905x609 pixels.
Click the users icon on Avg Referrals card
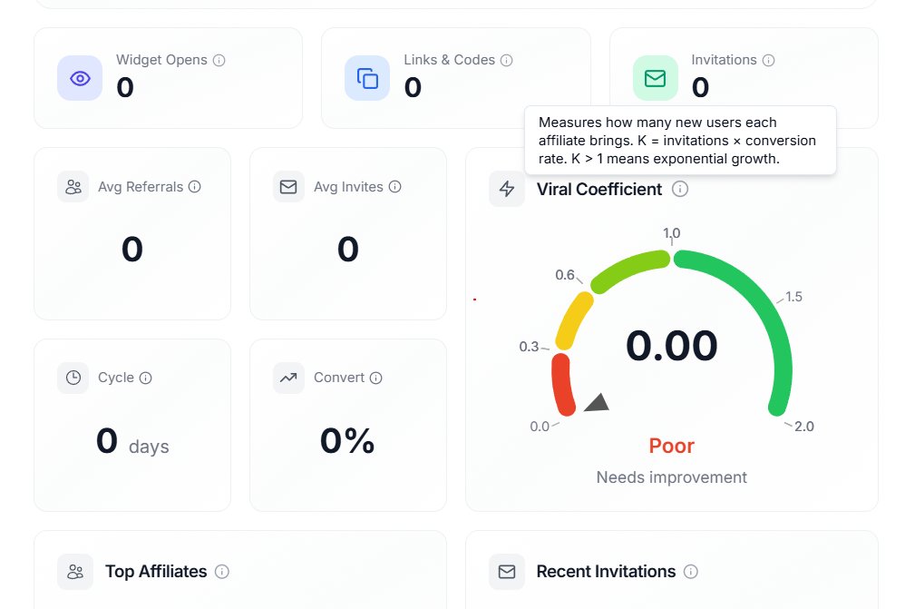pyautogui.click(x=73, y=187)
